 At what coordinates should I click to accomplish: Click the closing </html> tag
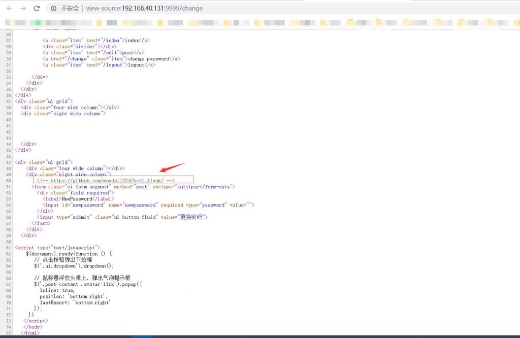point(30,333)
